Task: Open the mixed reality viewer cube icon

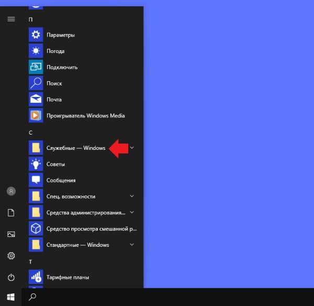Action: click(x=36, y=228)
